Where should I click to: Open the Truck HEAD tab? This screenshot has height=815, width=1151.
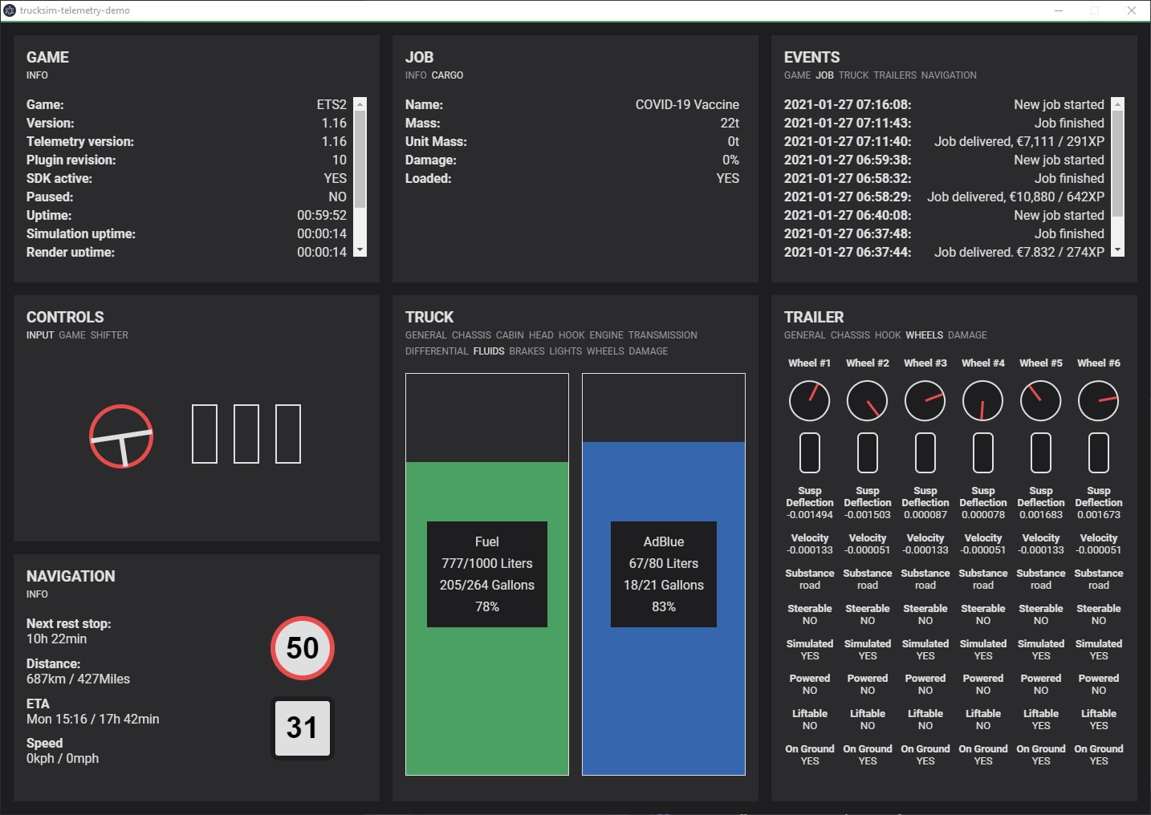pos(541,335)
